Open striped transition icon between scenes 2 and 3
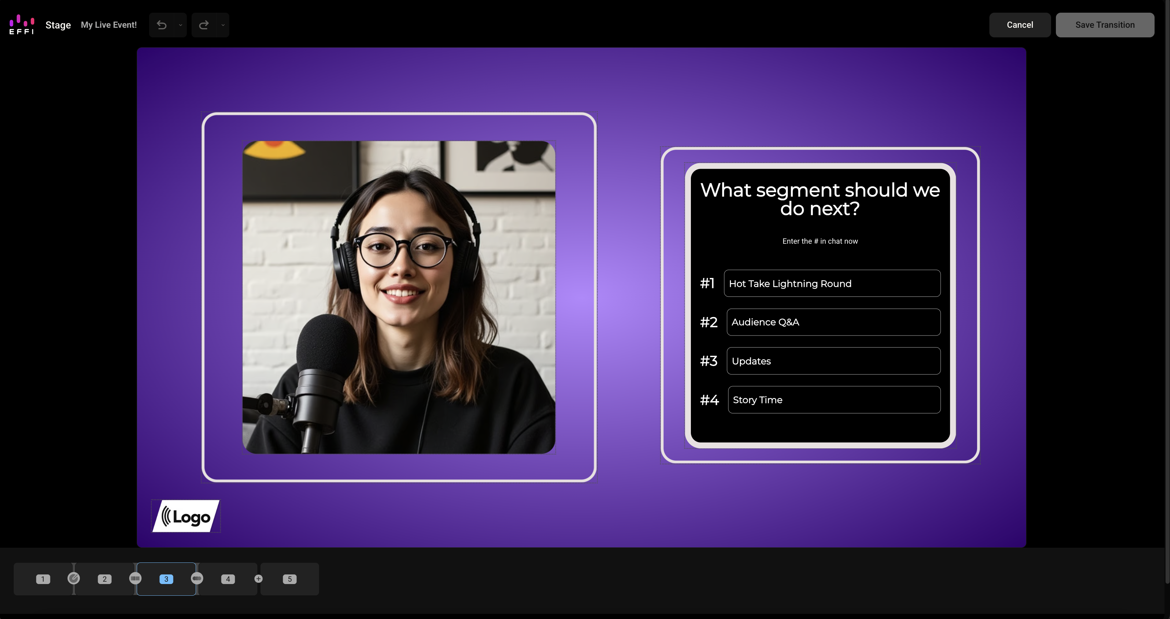Image resolution: width=1170 pixels, height=619 pixels. click(x=135, y=578)
